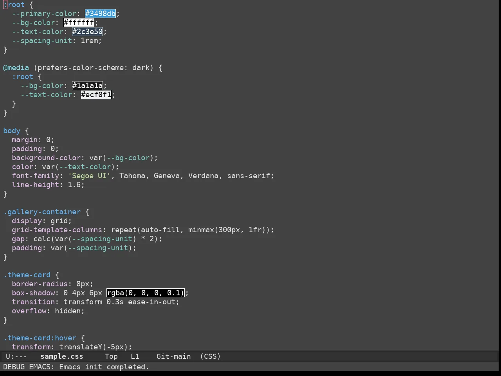
Task: Click 'padding: var(--spacing-unit);' line
Action: pos(74,248)
